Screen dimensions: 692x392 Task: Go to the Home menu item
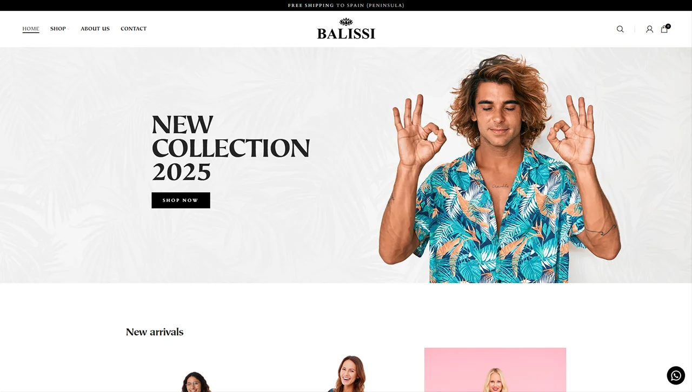(x=31, y=29)
